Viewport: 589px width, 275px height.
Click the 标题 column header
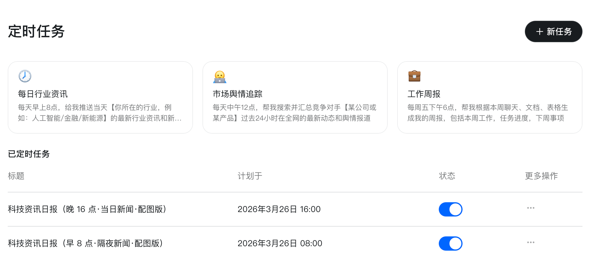16,176
